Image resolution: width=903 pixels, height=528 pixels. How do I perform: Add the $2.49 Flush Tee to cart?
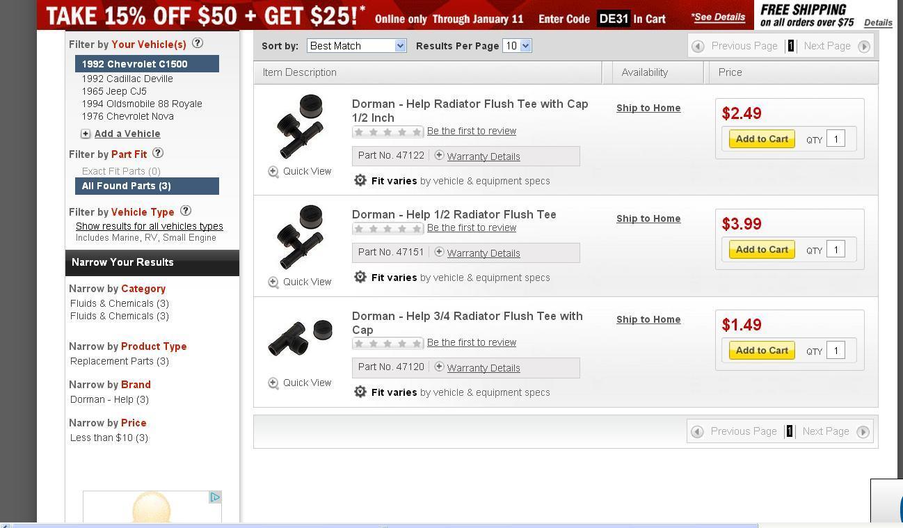[762, 138]
